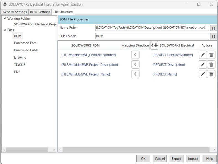
Task: Delete the Contract Number mapping row
Action: click(x=211, y=55)
